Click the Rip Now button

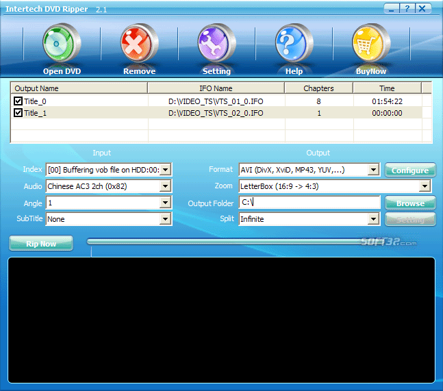41,244
